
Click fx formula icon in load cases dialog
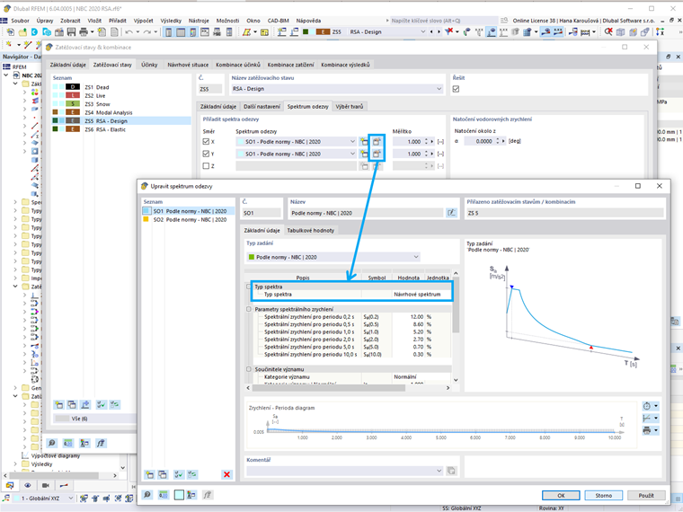pos(101,443)
